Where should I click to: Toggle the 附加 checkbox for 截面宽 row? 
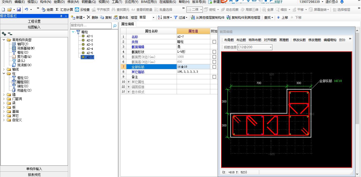(214, 57)
